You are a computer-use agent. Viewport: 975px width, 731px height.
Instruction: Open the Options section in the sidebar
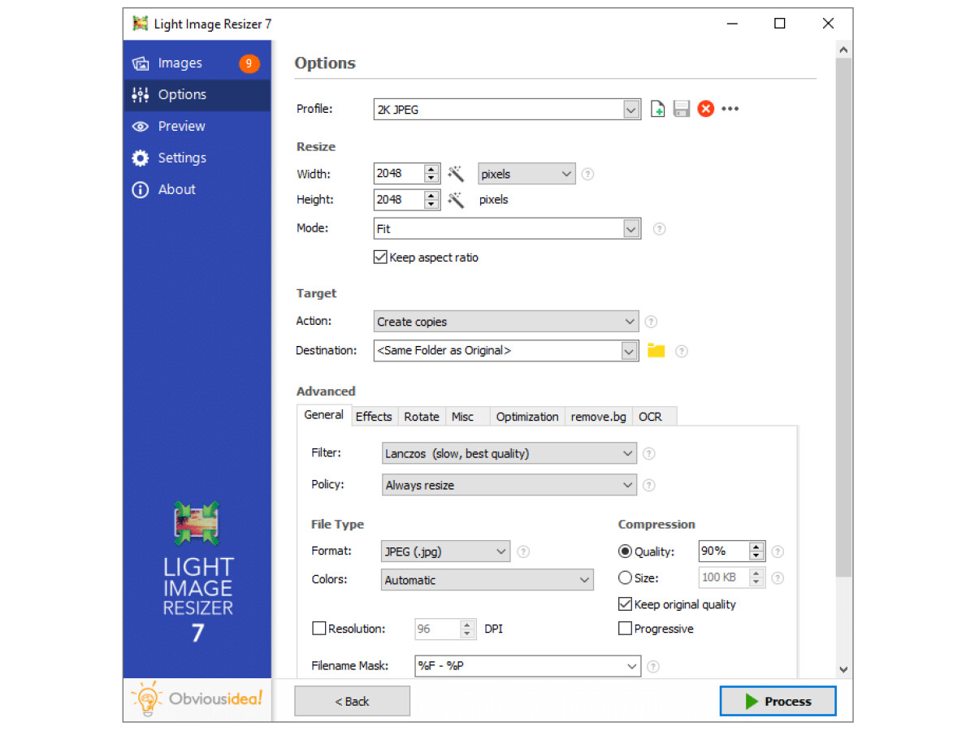pos(197,95)
